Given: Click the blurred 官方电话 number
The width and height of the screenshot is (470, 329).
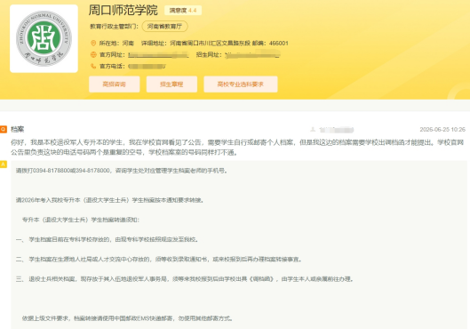Looking at the screenshot, I should tap(147, 67).
